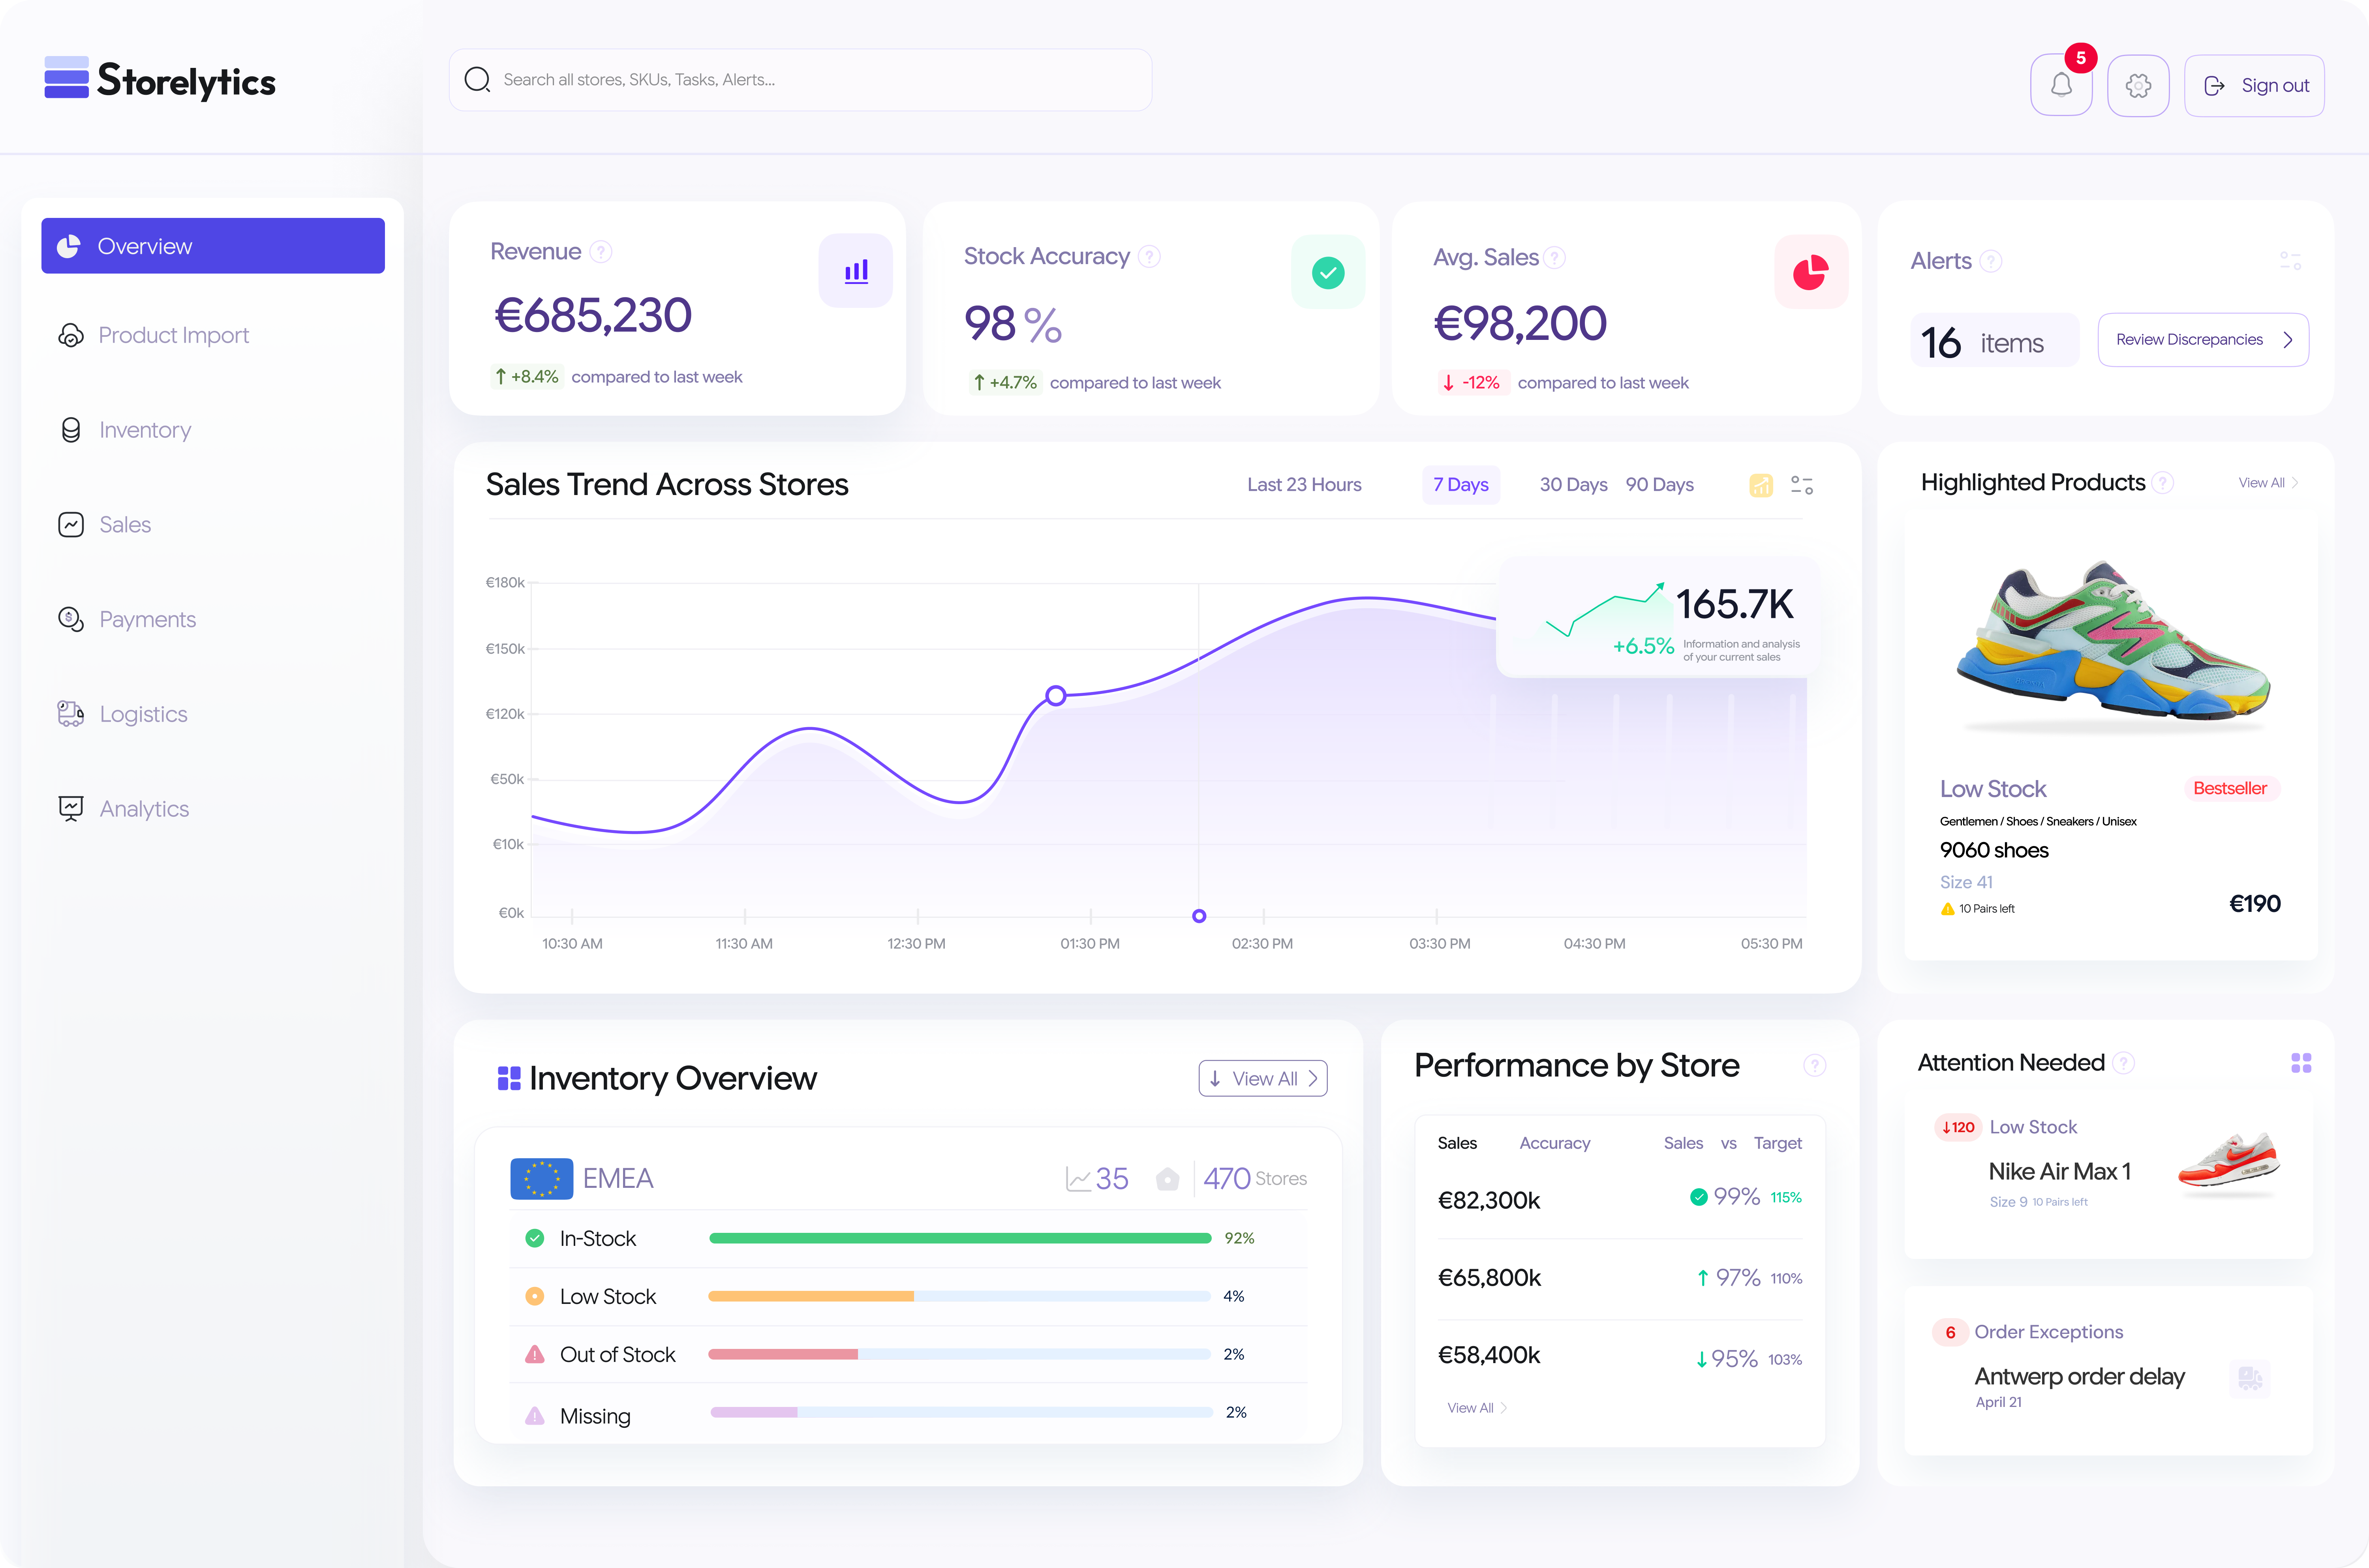Go to Analytics in sidebar
The height and width of the screenshot is (1568, 2369).
click(144, 809)
